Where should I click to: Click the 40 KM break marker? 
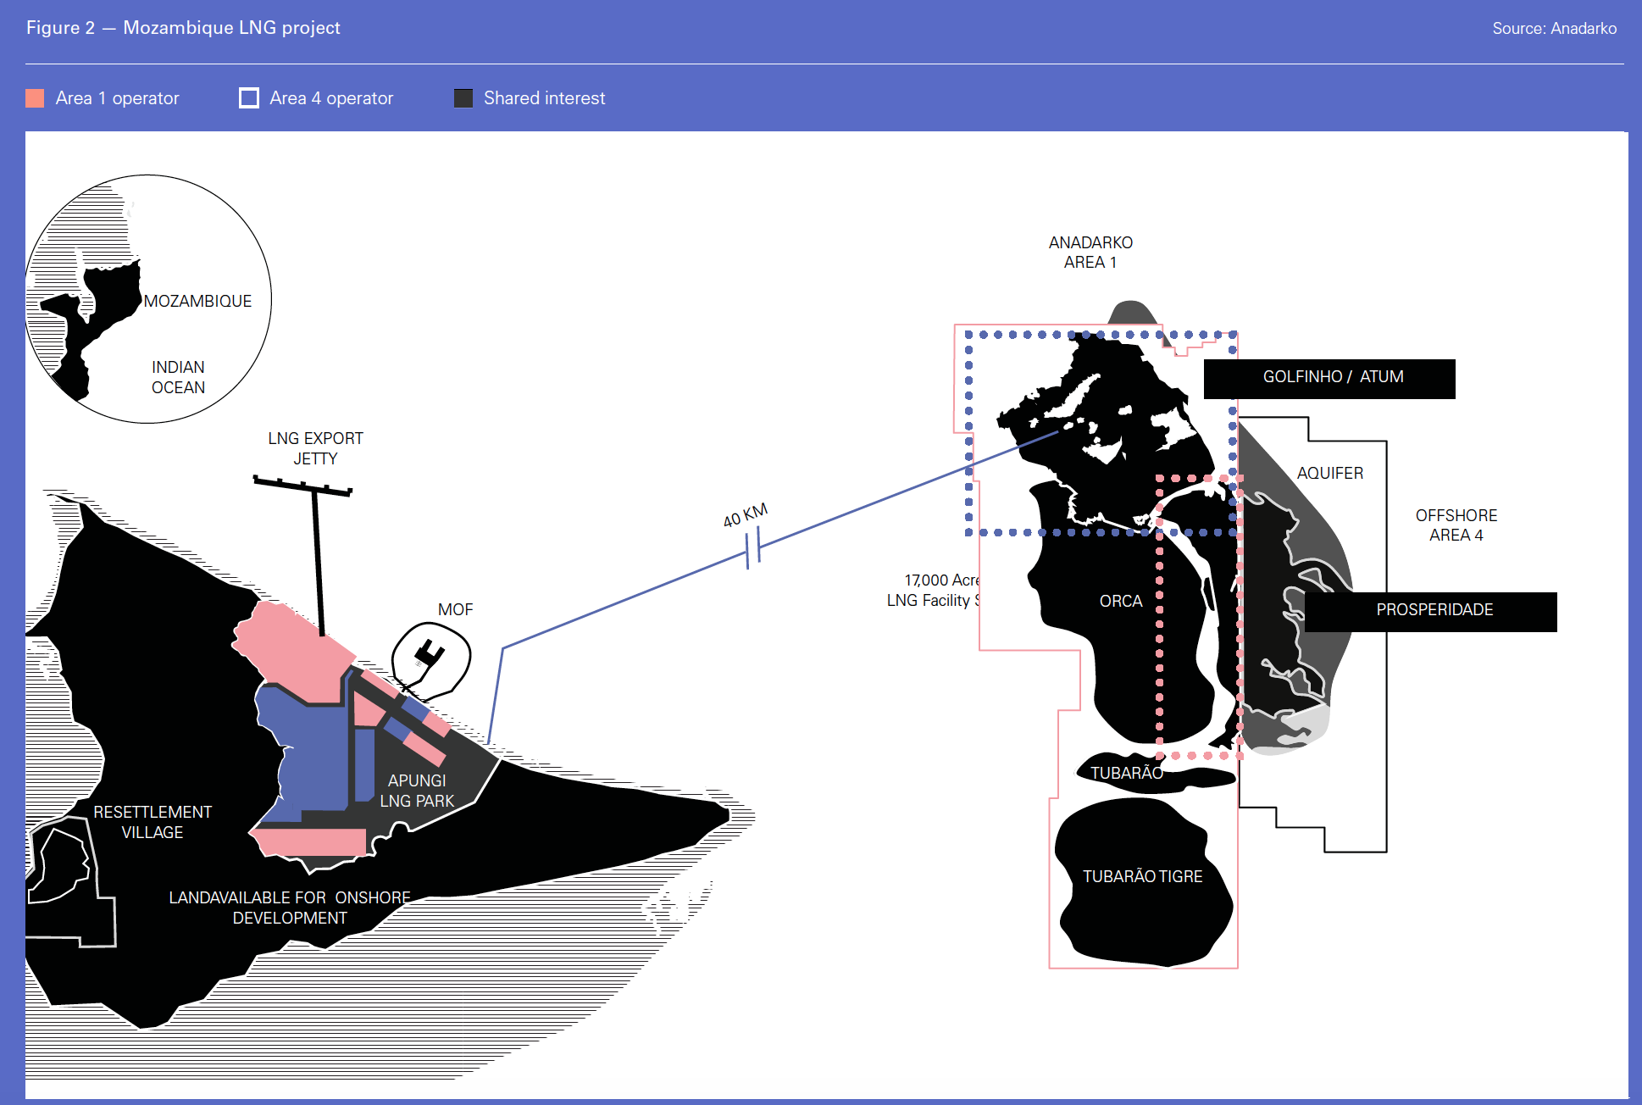[753, 547]
